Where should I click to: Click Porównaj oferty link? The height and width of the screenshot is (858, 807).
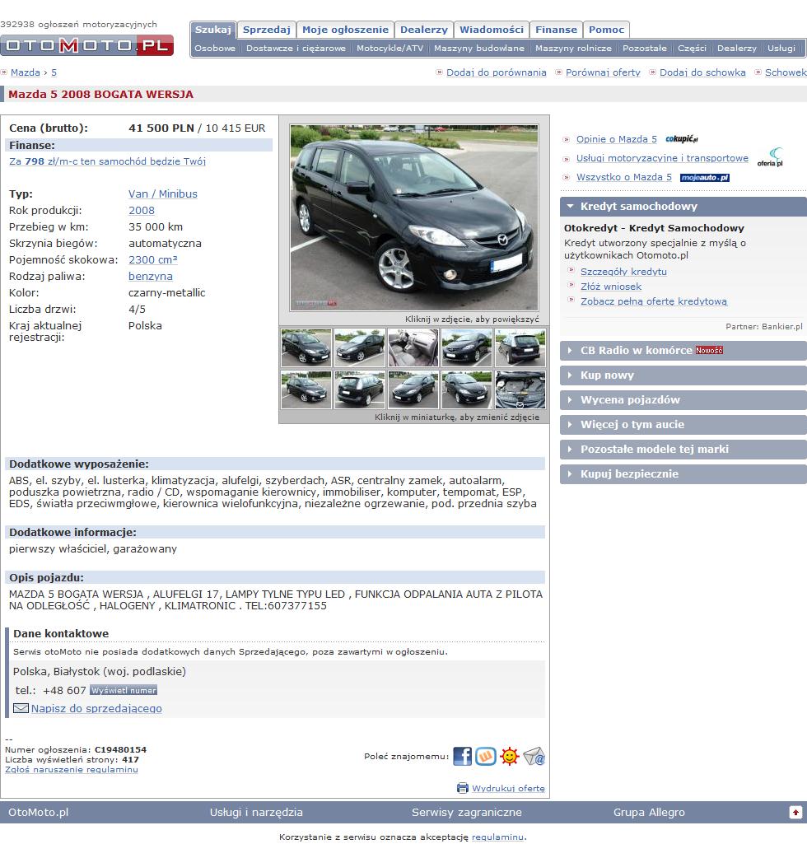603,72
